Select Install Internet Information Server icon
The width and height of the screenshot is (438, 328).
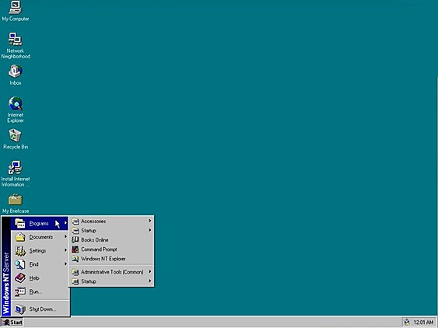coord(16,173)
